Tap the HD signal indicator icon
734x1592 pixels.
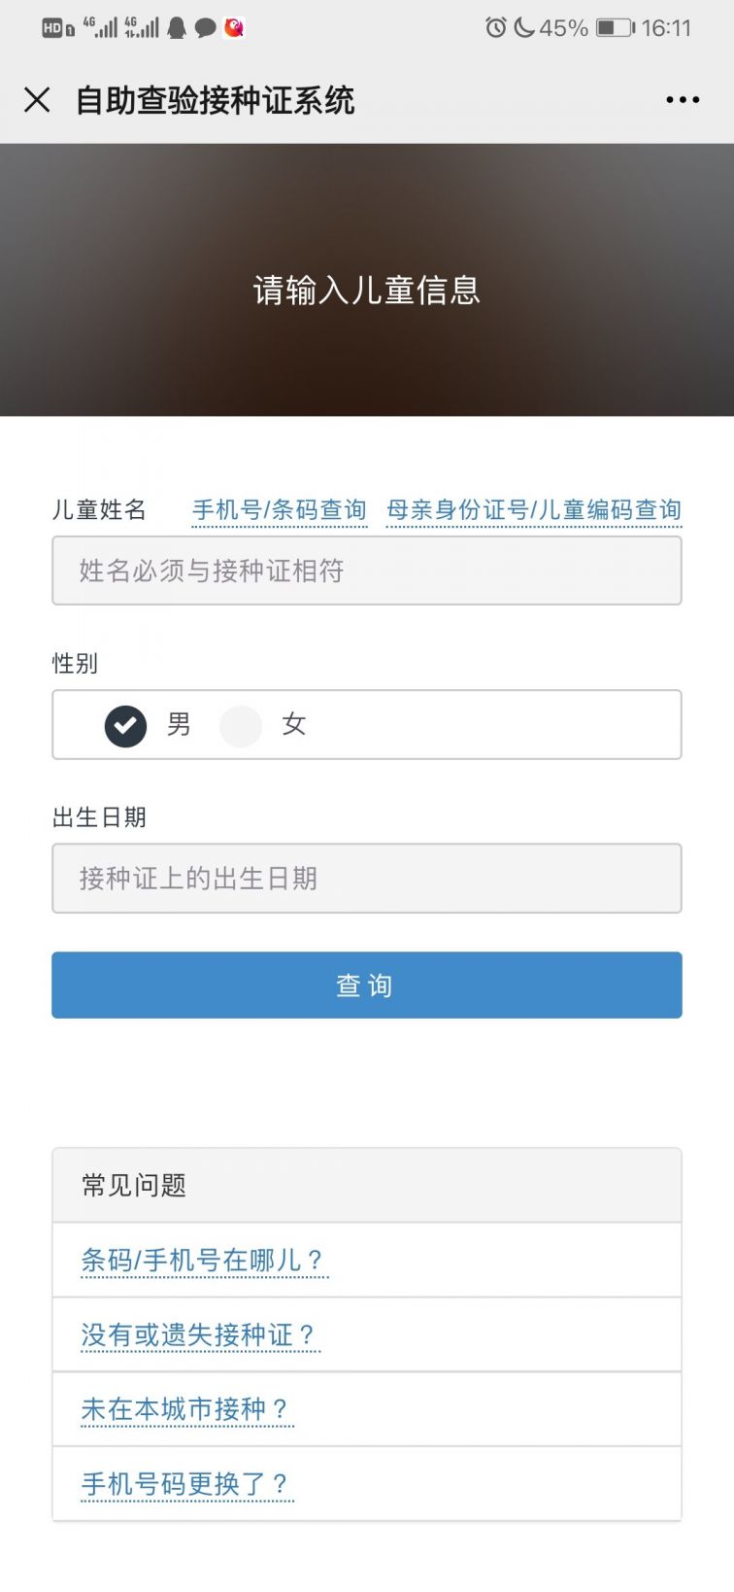pos(58,28)
